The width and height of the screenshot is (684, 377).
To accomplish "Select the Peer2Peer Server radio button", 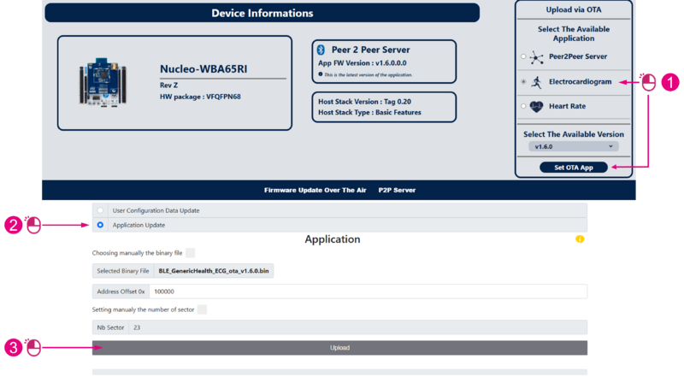I will pyautogui.click(x=523, y=56).
